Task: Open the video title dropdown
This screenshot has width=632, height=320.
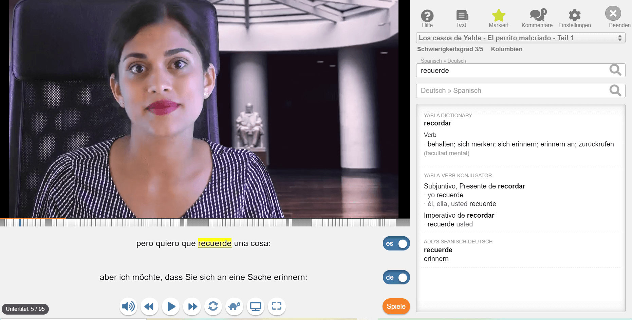Action: click(520, 38)
